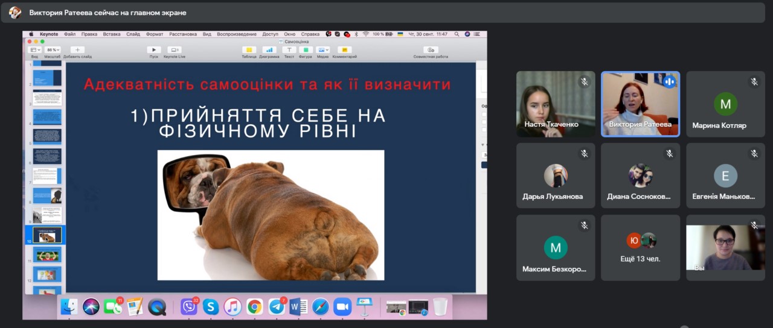The image size is (773, 328).
Task: Click Добавить слайд button
Action: tap(77, 50)
